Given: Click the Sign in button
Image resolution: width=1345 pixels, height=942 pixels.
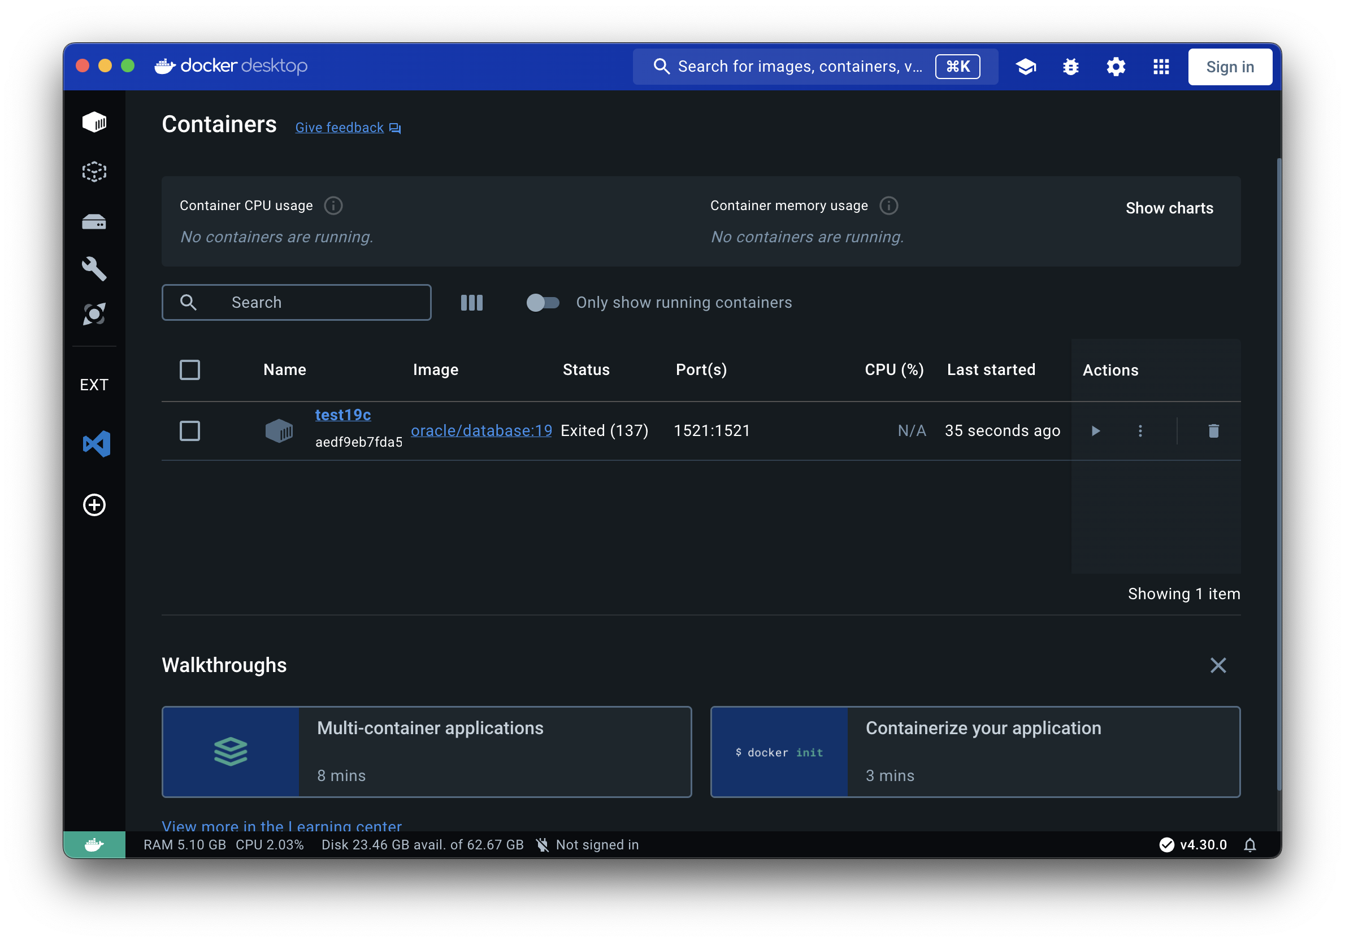Looking at the screenshot, I should tap(1229, 67).
